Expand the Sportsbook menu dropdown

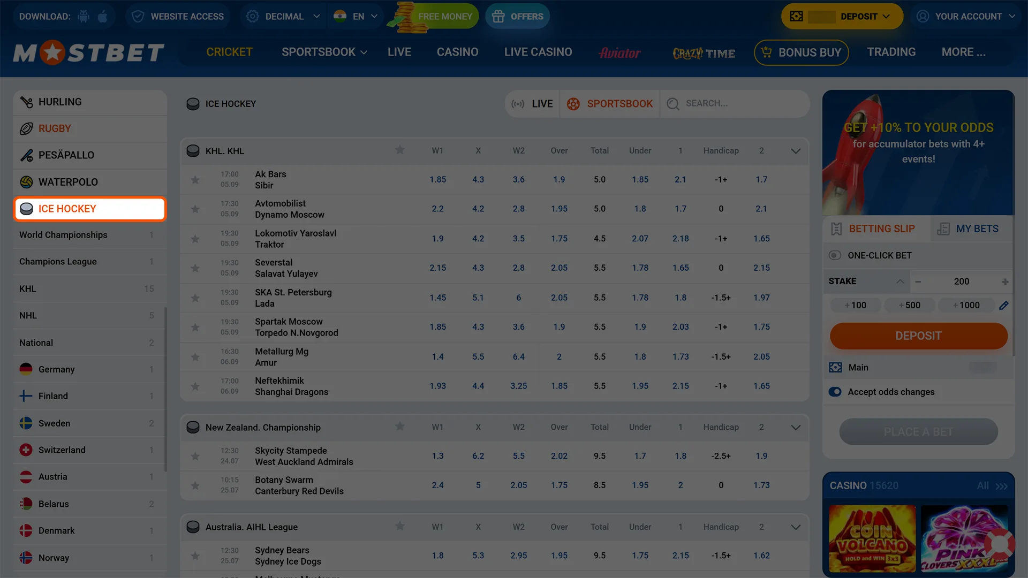324,52
